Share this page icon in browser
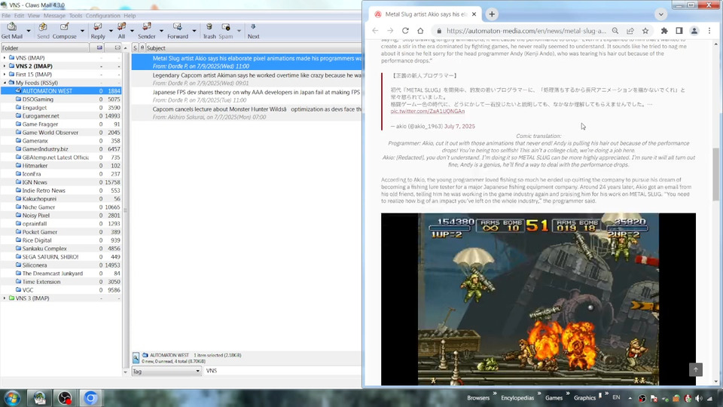This screenshot has height=407, width=723. [x=630, y=31]
